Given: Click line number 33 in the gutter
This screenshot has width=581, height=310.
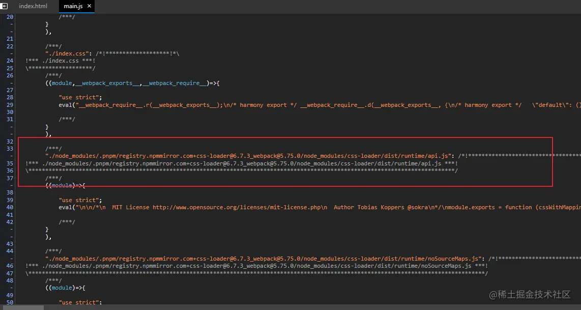Looking at the screenshot, I should point(10,149).
